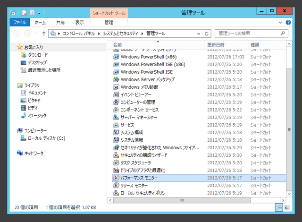Switch to the ホーム ribbon tab
The image size is (302, 222).
(40, 23)
